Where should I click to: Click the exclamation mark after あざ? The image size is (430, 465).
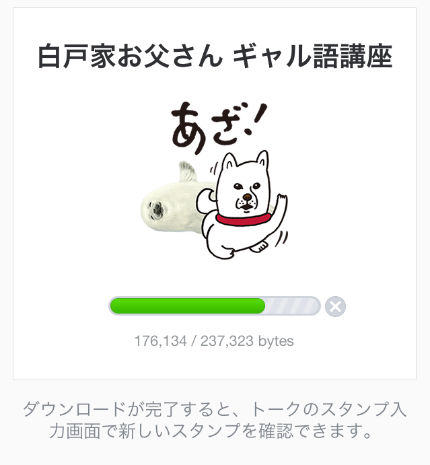pos(255,119)
